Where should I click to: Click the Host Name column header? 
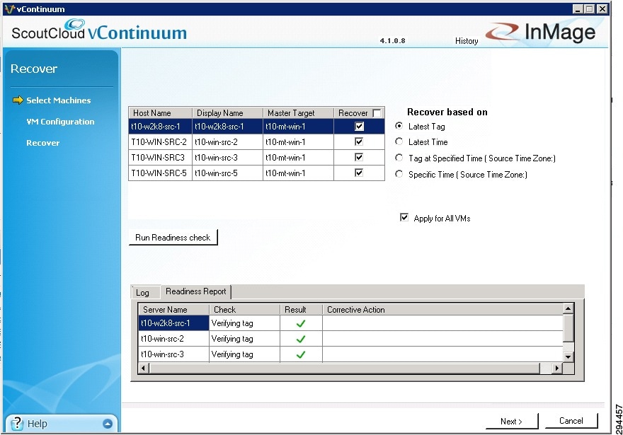coord(161,113)
